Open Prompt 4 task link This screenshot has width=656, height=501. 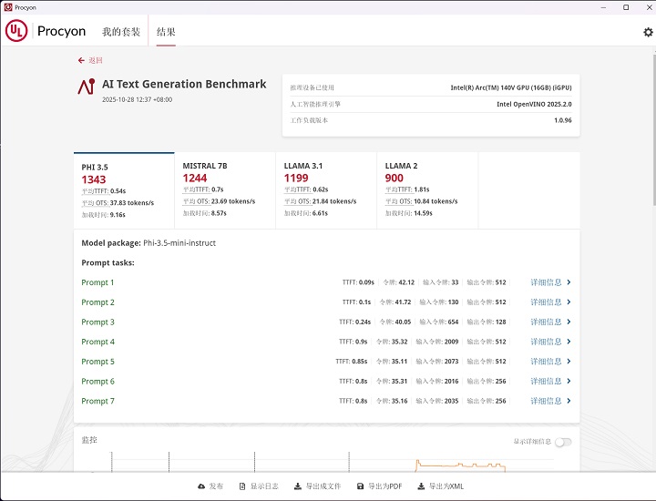97,342
